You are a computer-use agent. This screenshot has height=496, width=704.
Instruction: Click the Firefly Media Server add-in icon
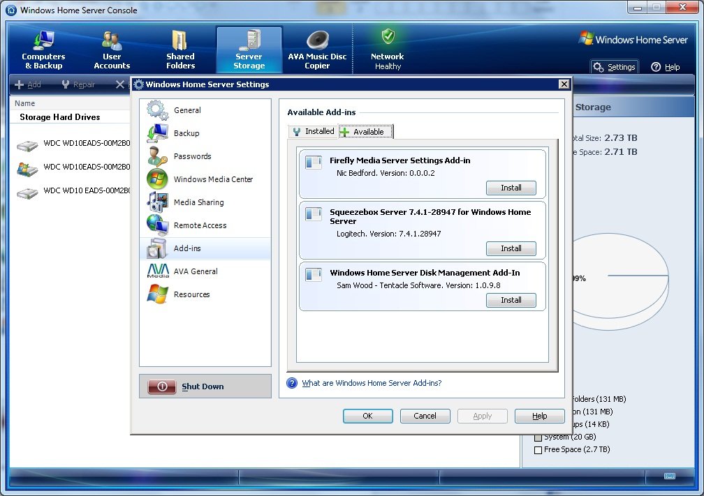314,162
